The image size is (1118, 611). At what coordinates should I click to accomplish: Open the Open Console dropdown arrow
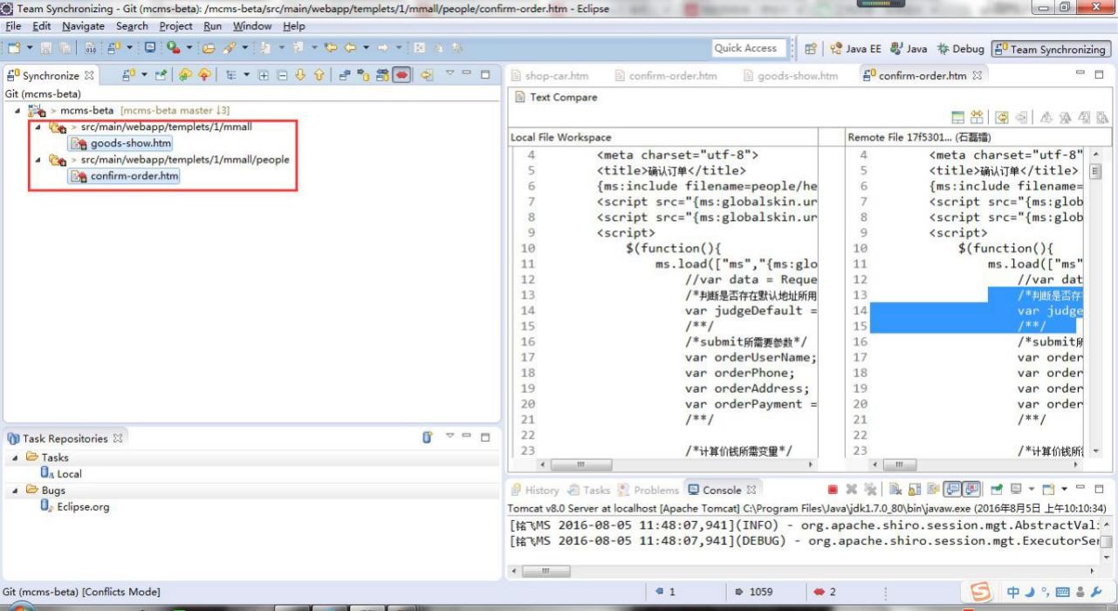coord(1065,489)
